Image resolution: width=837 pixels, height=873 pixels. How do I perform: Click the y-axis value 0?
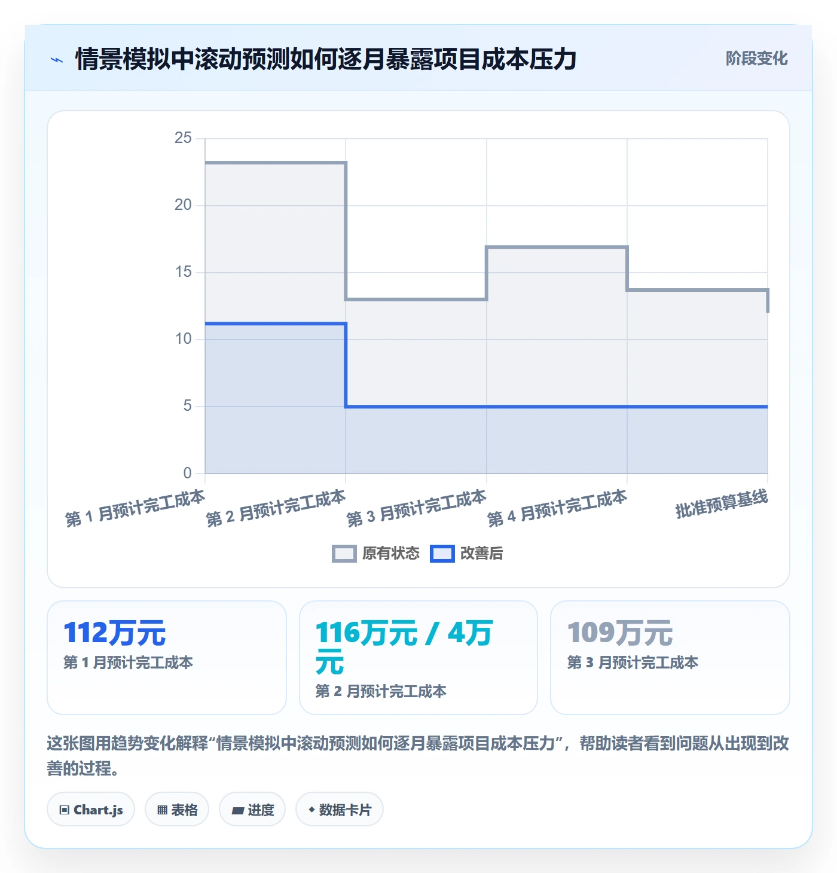(188, 473)
